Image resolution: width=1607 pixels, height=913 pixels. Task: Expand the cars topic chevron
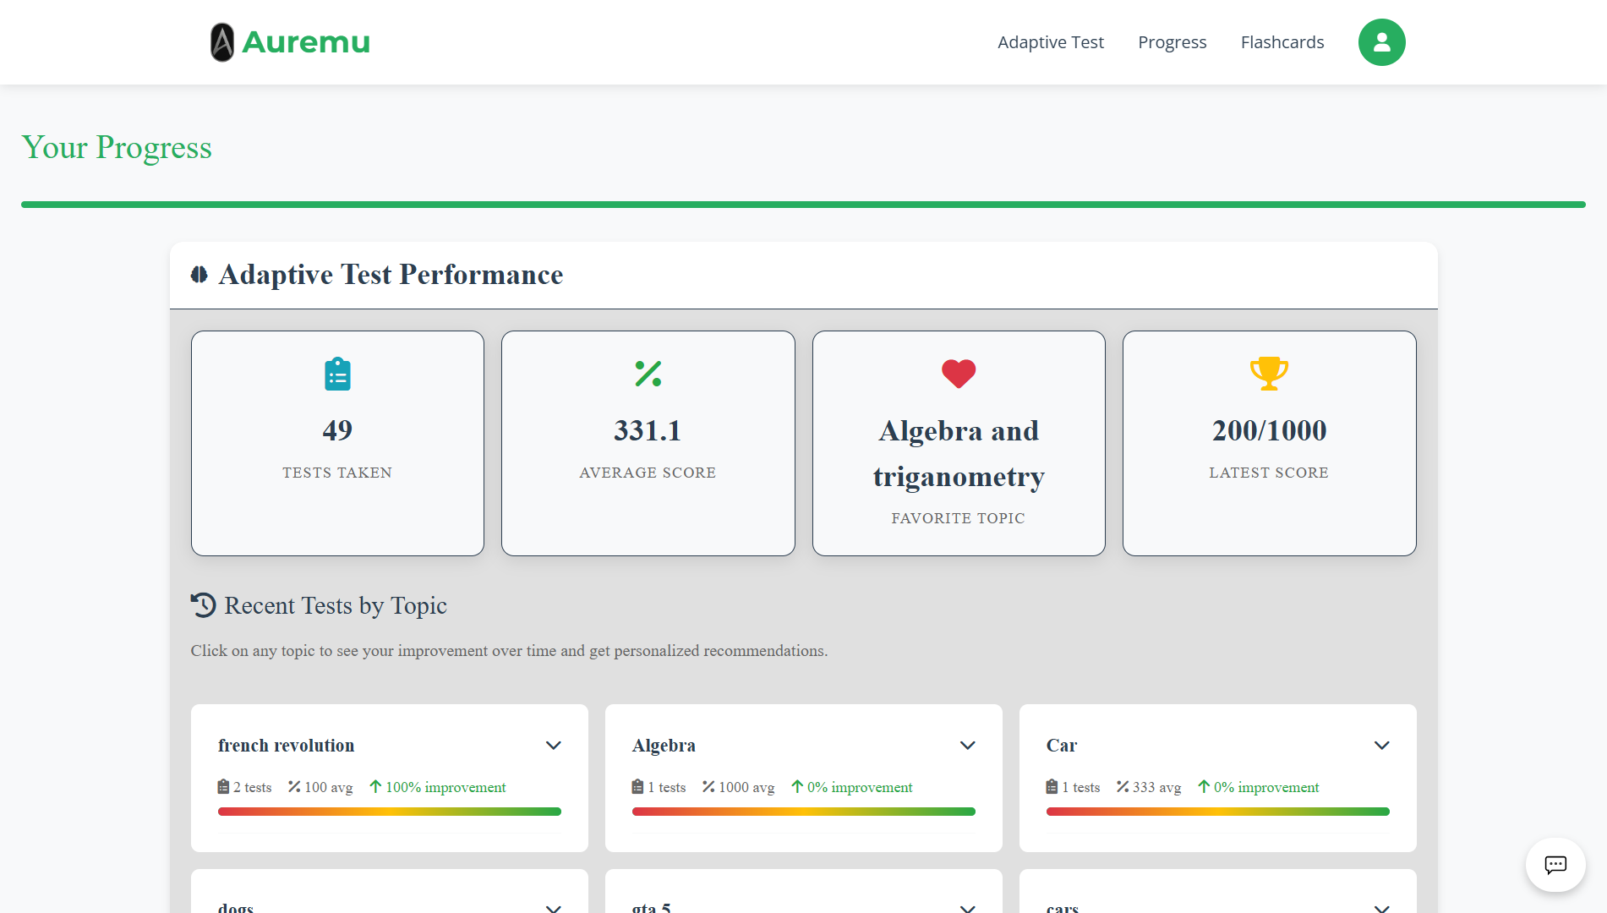(1382, 908)
